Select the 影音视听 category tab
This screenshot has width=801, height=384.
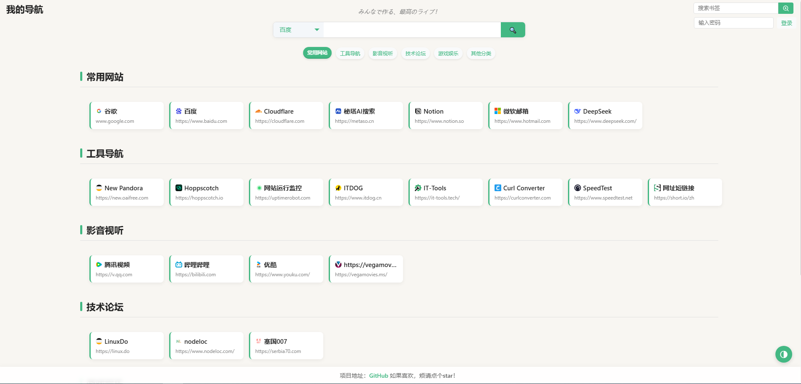coord(383,53)
